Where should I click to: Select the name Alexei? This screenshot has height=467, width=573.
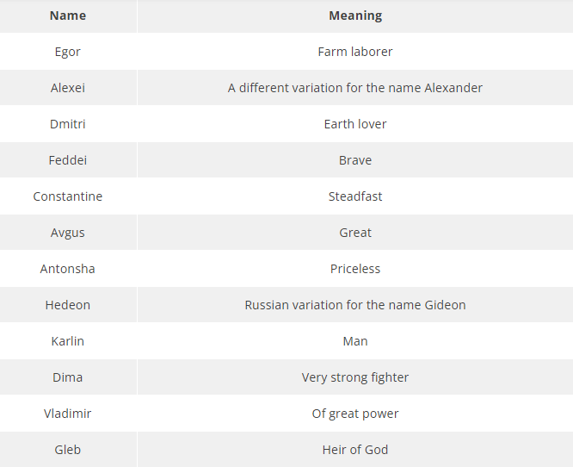68,88
